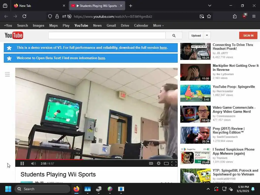Open the YouTube logo homepage
The width and height of the screenshot is (260, 195).
(x=14, y=35)
